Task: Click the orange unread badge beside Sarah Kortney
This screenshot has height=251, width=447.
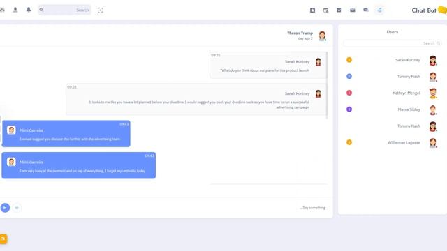Action: (x=349, y=60)
